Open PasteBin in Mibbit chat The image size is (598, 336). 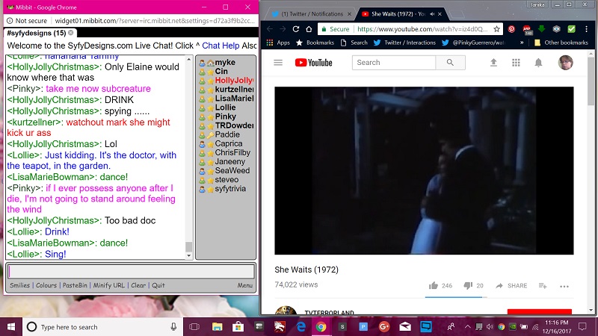tap(75, 285)
